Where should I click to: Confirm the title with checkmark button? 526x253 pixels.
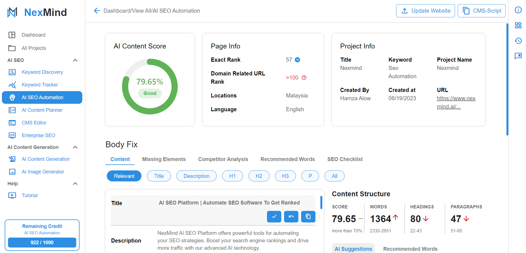[x=274, y=217]
